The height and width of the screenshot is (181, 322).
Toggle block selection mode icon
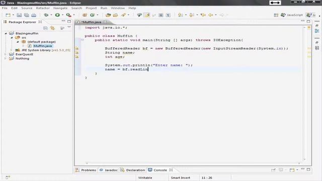tap(161, 15)
